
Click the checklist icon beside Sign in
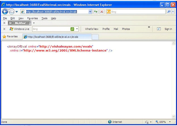coord(159,29)
